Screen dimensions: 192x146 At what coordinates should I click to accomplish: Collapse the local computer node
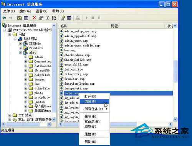coord(5,30)
